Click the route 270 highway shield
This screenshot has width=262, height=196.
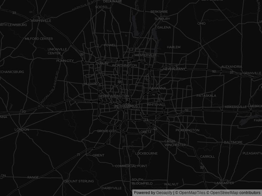[x=161, y=99]
